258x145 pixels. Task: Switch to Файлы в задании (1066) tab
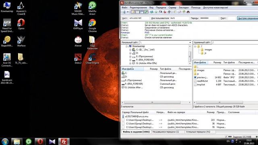136,132
